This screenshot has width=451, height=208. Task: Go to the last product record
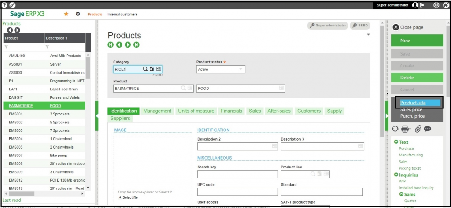137,45
